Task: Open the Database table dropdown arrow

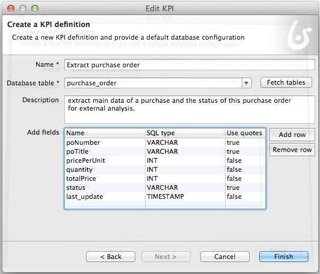Action: click(247, 83)
